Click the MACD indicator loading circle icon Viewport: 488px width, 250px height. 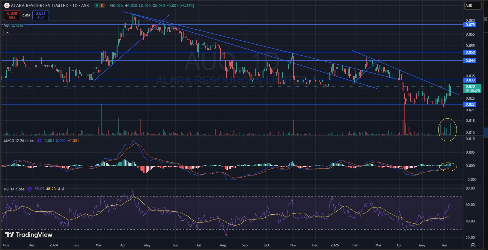click(x=40, y=141)
